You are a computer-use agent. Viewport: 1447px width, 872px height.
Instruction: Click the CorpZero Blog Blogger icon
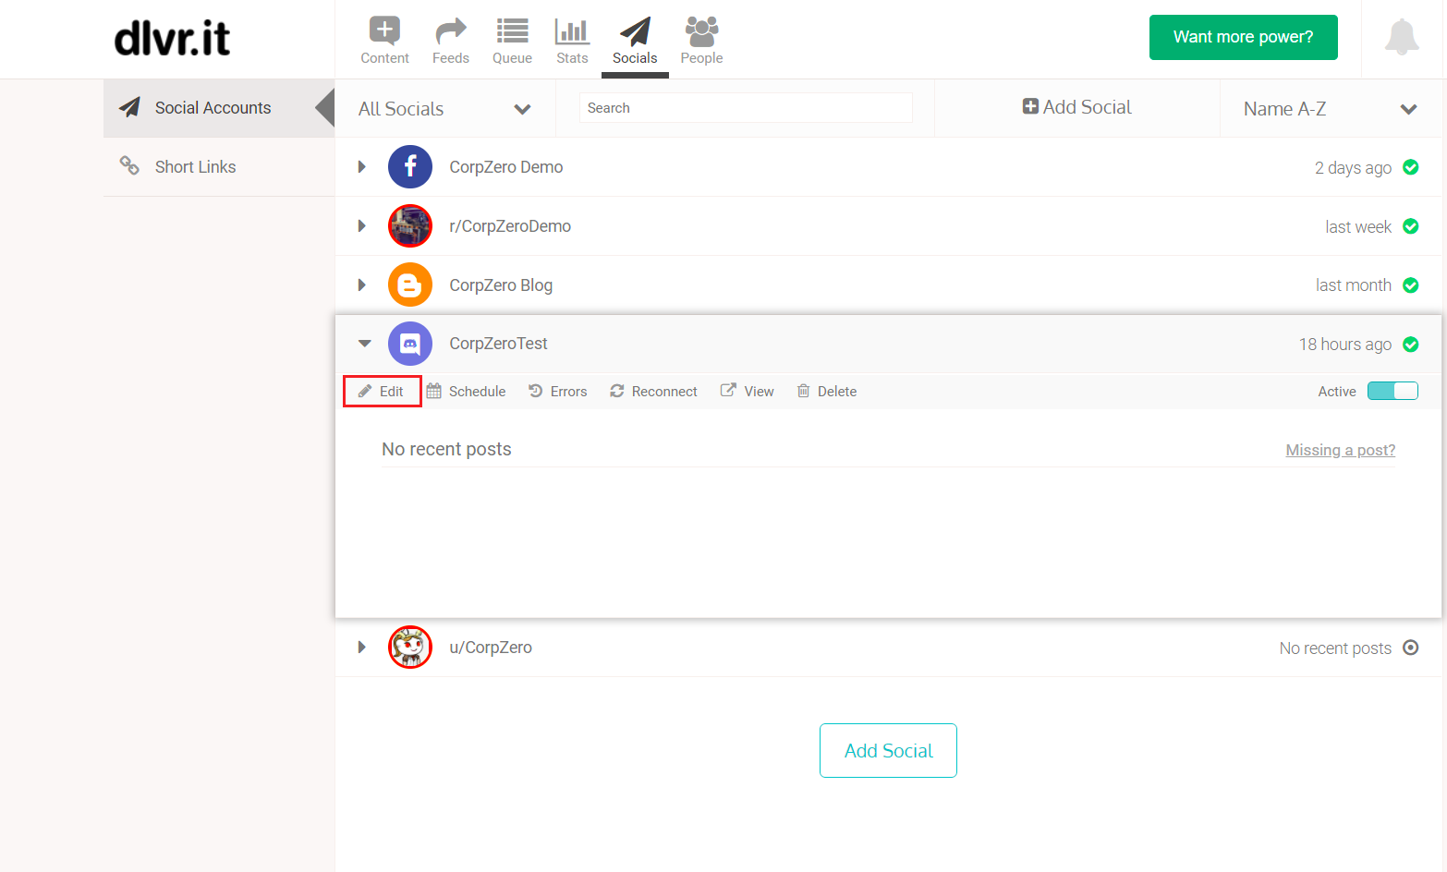point(410,285)
